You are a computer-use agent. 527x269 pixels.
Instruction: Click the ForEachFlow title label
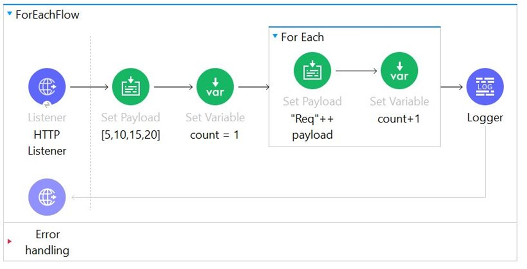coord(47,15)
